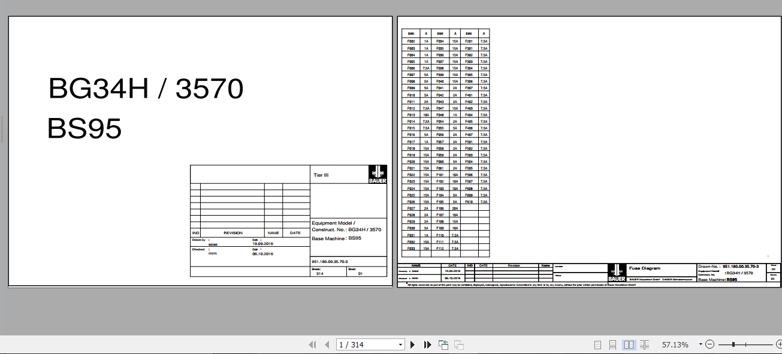
Task: Go to the previous page
Action: (x=327, y=344)
